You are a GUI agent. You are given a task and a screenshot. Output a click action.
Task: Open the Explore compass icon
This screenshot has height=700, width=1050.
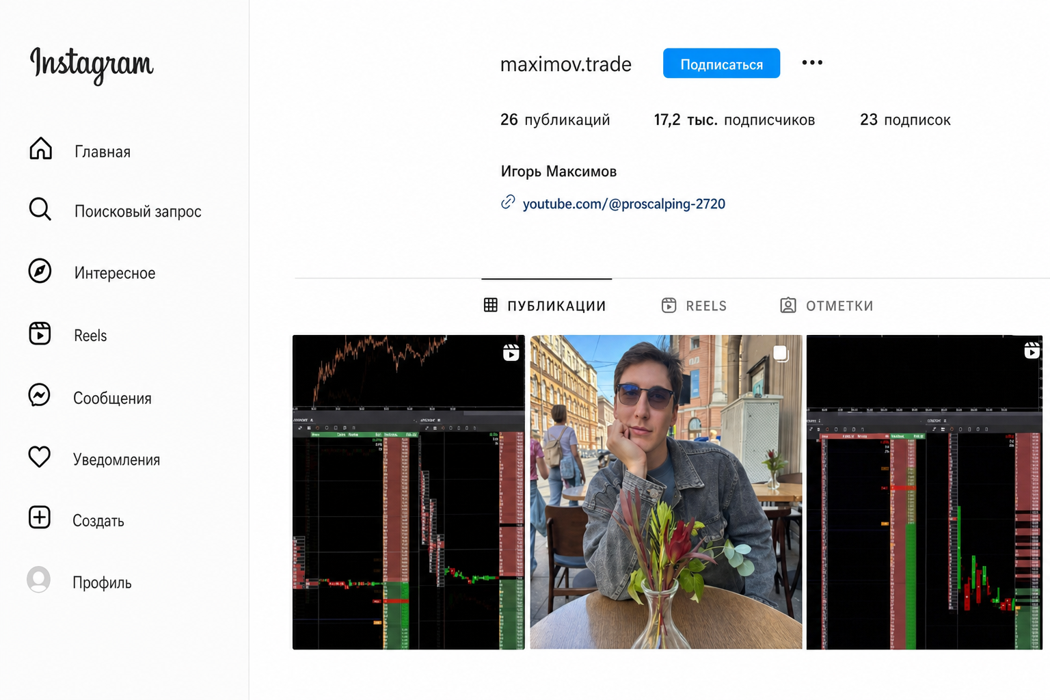click(40, 271)
